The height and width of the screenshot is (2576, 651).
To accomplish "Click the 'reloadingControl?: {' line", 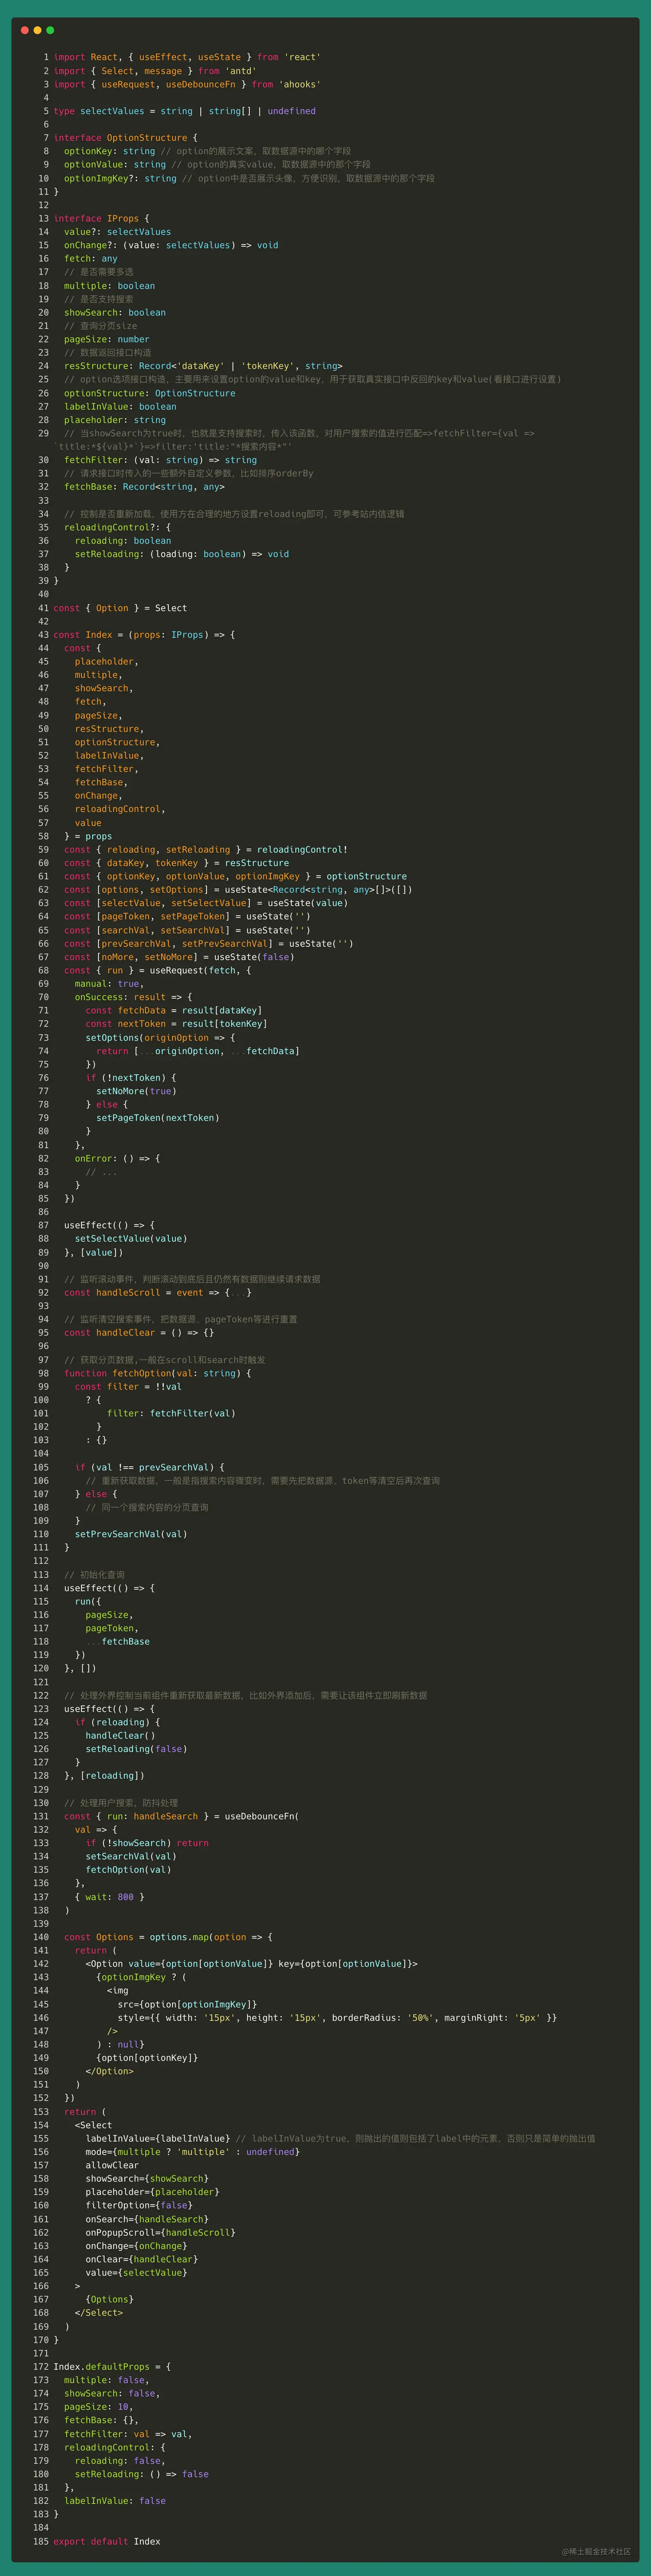I will tap(117, 527).
